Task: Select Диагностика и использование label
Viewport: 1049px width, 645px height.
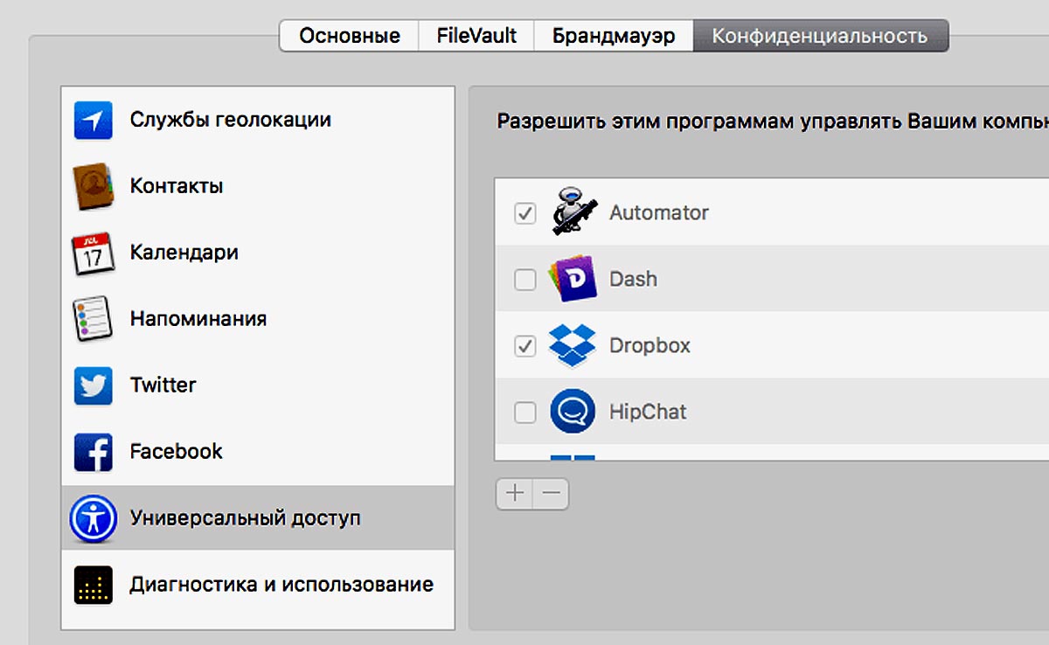Action: (281, 585)
